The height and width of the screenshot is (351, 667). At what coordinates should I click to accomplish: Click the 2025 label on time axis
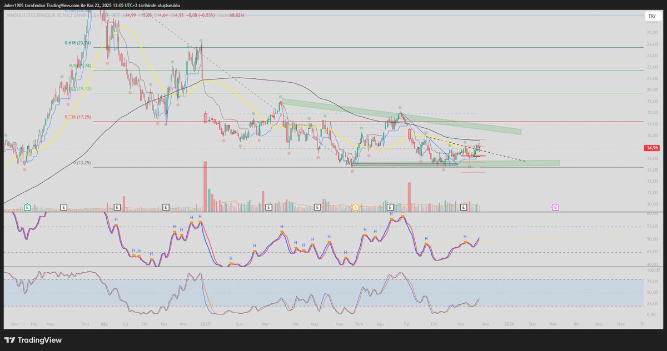[x=206, y=323]
